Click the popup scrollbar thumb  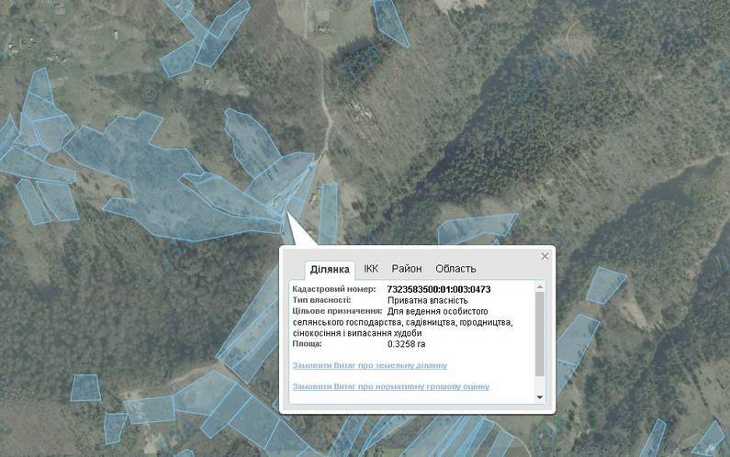(x=540, y=334)
